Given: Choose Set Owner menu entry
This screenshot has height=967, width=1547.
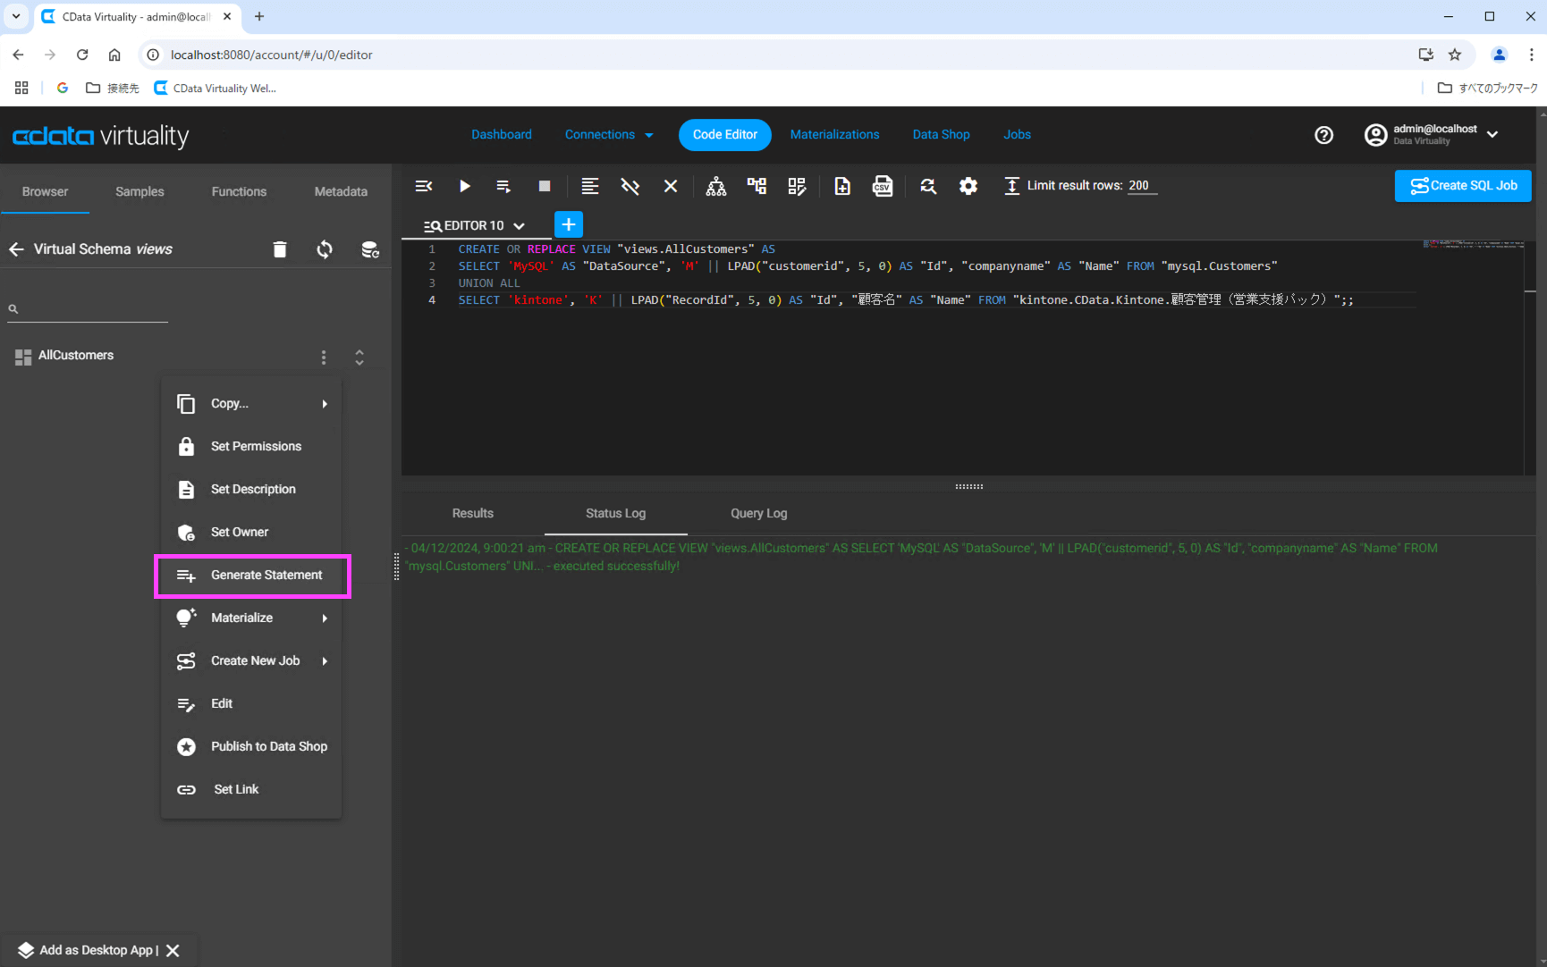Looking at the screenshot, I should coord(251,533).
